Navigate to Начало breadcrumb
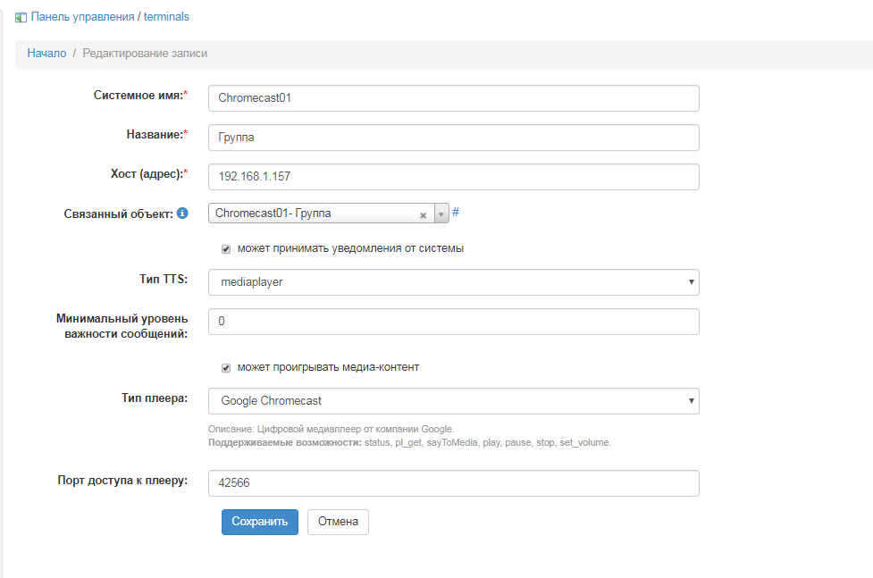This screenshot has height=578, width=873. [46, 54]
